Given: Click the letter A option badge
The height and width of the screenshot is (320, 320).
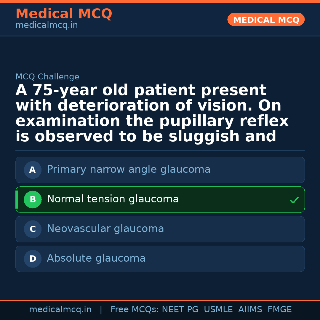Looking at the screenshot, I should [x=33, y=170].
